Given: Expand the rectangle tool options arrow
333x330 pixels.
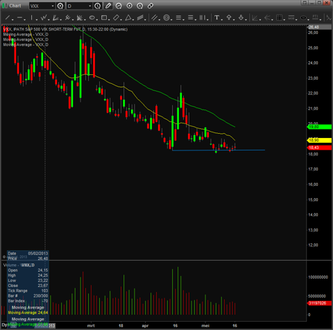Looking at the screenshot, I should [109, 19].
